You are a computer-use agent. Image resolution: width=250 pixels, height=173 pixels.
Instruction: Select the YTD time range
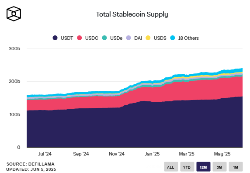187,167
